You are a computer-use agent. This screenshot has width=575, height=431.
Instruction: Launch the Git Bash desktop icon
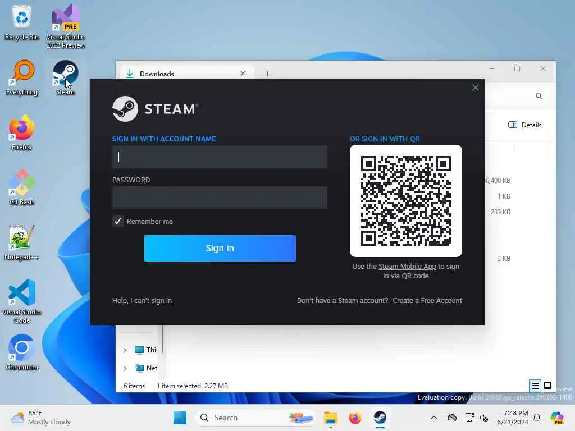click(22, 187)
